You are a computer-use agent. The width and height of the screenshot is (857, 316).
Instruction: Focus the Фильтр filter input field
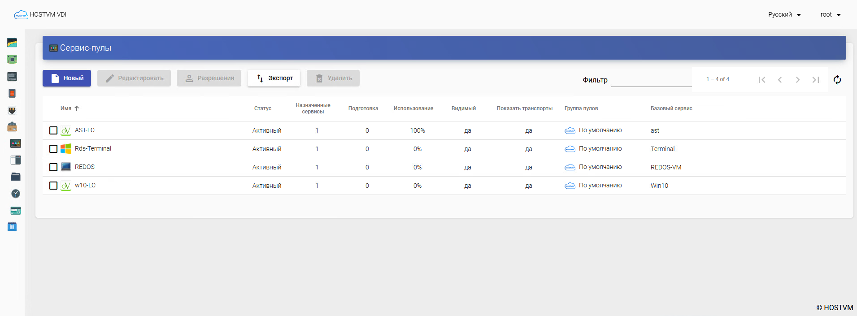651,80
